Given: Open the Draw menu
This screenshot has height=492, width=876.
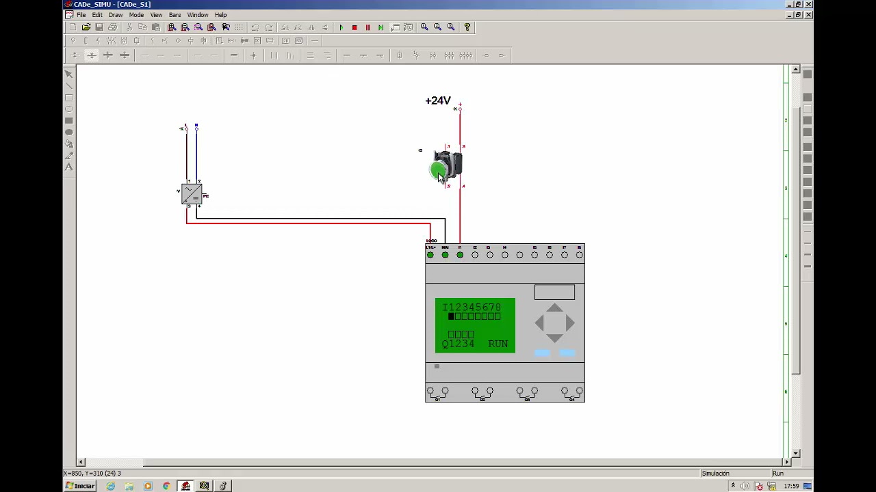Looking at the screenshot, I should tap(116, 15).
